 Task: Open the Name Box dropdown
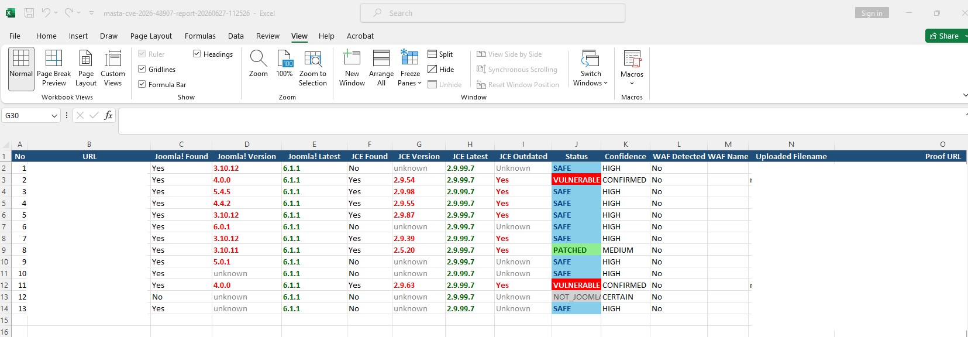pyautogui.click(x=54, y=116)
